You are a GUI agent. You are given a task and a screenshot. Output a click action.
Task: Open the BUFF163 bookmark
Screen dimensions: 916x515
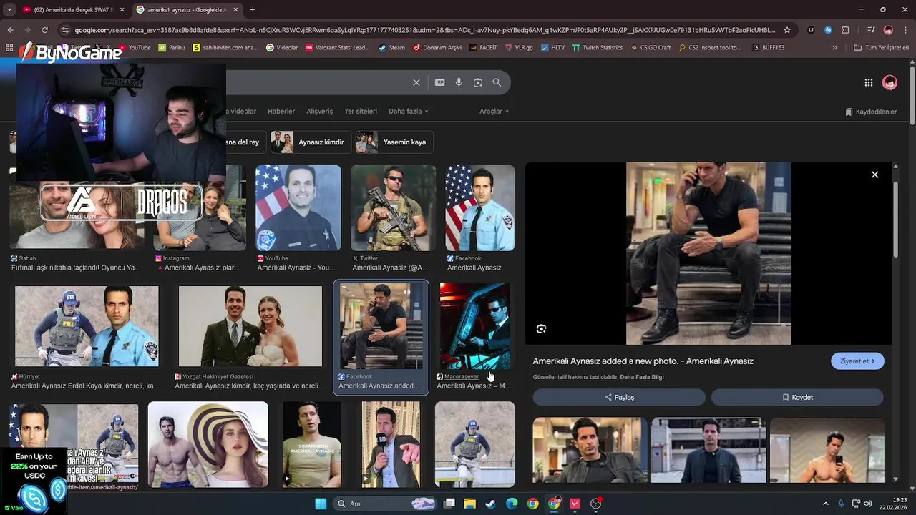[x=768, y=48]
